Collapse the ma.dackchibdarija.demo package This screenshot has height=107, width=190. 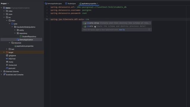click(x=12, y=27)
